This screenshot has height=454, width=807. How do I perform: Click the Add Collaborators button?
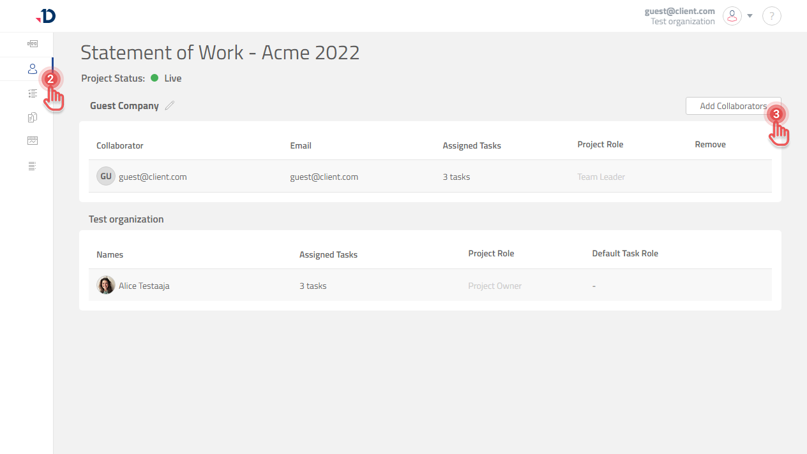(733, 106)
